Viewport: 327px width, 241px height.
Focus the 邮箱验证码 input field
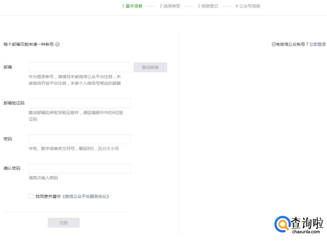80,103
